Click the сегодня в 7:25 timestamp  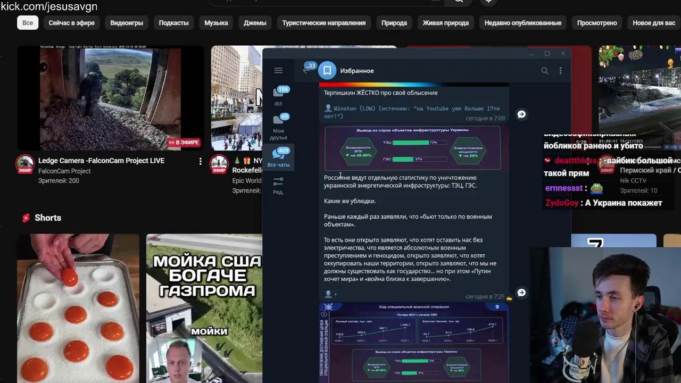coord(485,297)
